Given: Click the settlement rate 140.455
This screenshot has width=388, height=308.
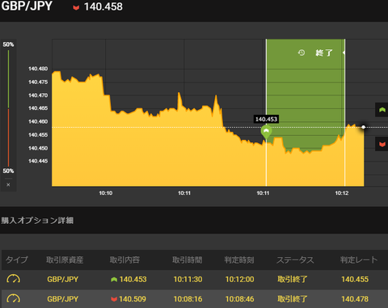Looking at the screenshot, I should click(355, 279).
